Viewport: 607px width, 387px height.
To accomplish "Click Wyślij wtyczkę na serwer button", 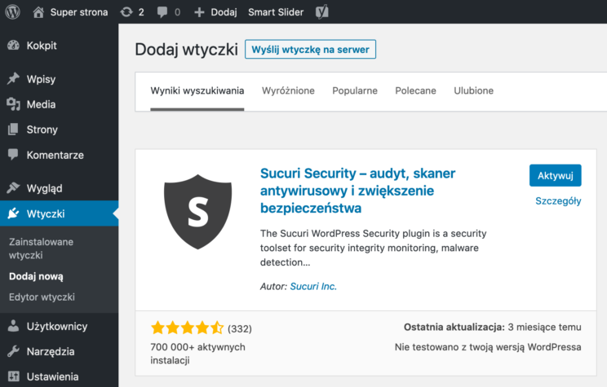I will [310, 49].
